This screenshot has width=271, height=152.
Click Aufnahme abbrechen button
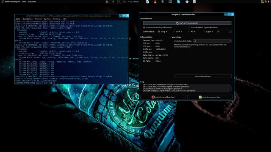click(163, 97)
